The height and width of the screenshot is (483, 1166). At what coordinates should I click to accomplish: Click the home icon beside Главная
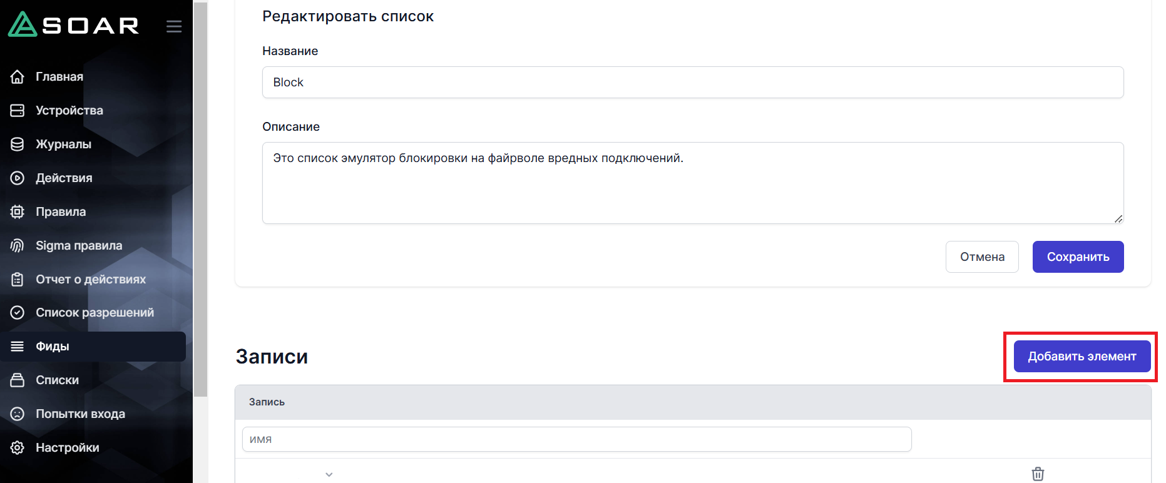point(18,77)
